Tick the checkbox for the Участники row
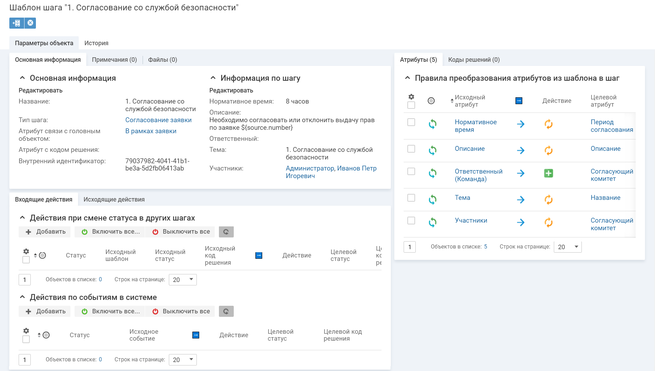 click(411, 221)
